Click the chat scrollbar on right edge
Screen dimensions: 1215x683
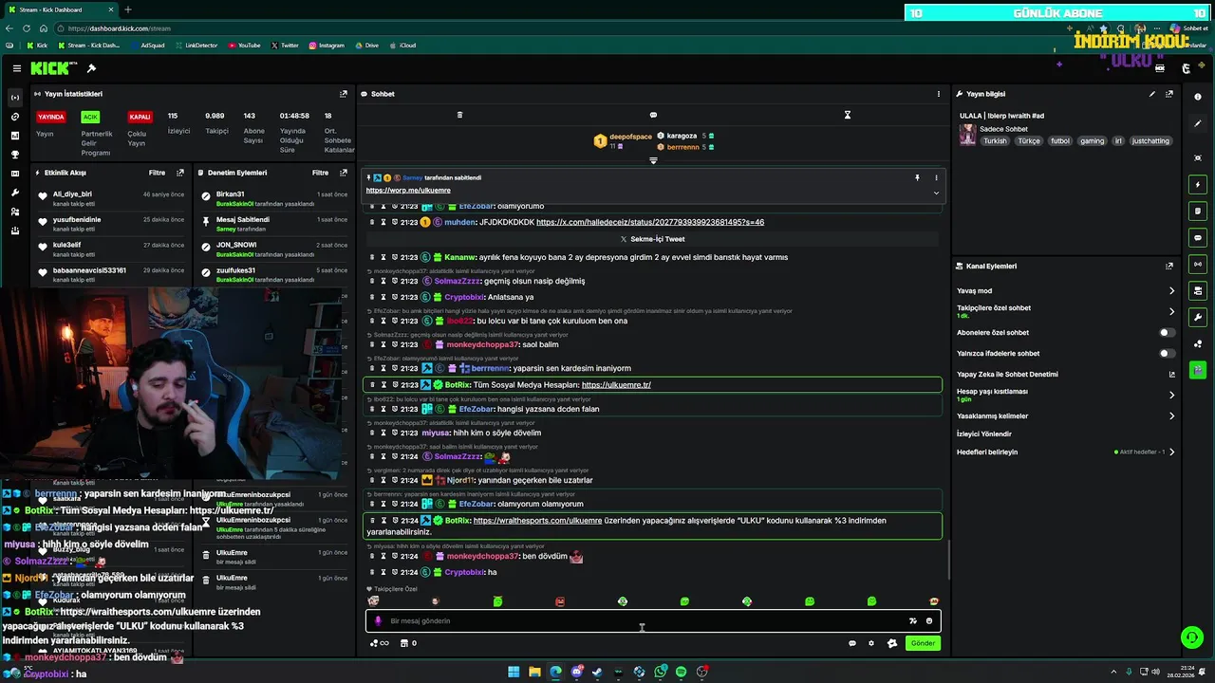click(948, 560)
